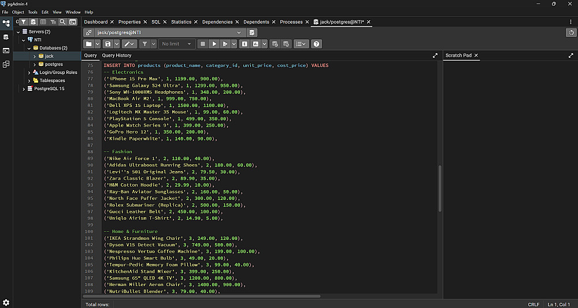The height and width of the screenshot is (308, 578).
Task: Click the Stop query button
Action: pos(202,44)
